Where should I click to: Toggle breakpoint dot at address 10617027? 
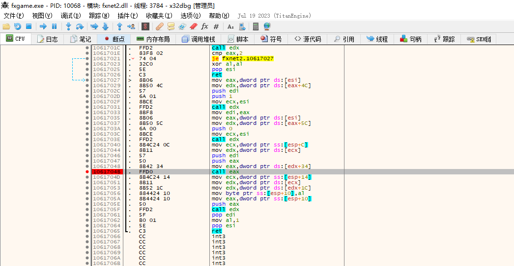click(x=87, y=80)
